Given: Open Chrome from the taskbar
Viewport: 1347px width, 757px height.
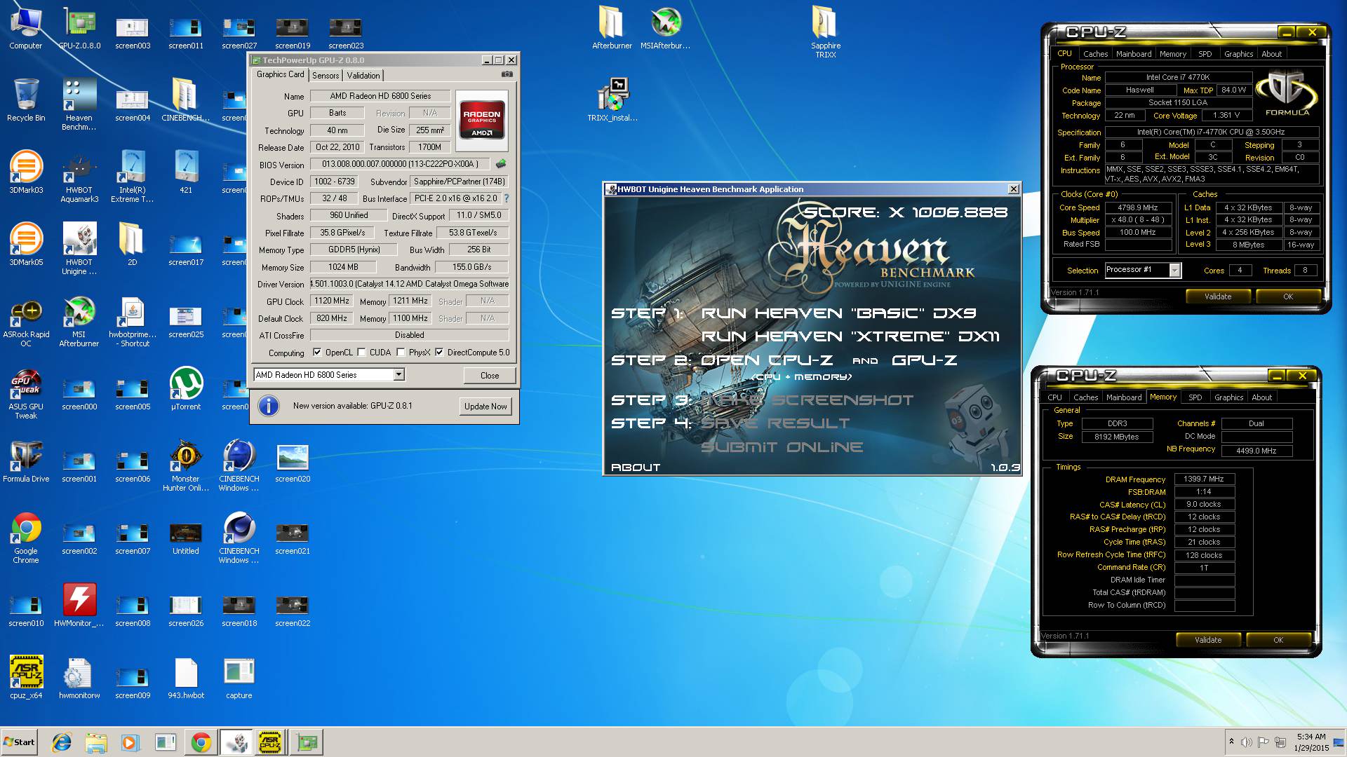Looking at the screenshot, I should click(201, 742).
